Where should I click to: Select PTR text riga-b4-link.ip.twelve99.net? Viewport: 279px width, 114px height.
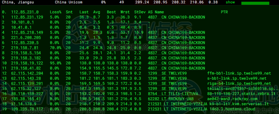click(x=239, y=84)
